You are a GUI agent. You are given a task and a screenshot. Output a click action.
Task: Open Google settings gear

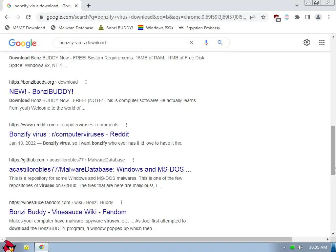307,42
